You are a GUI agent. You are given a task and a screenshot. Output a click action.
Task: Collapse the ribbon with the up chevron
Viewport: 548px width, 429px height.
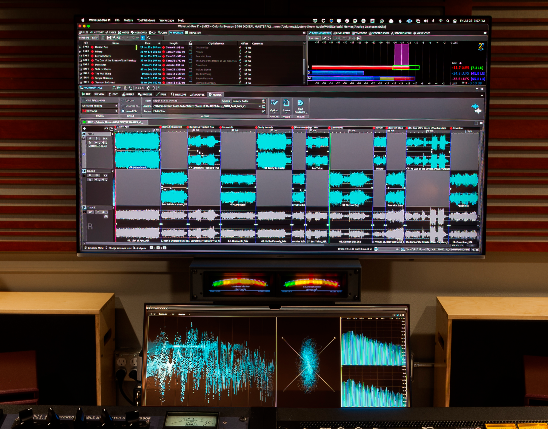click(482, 95)
